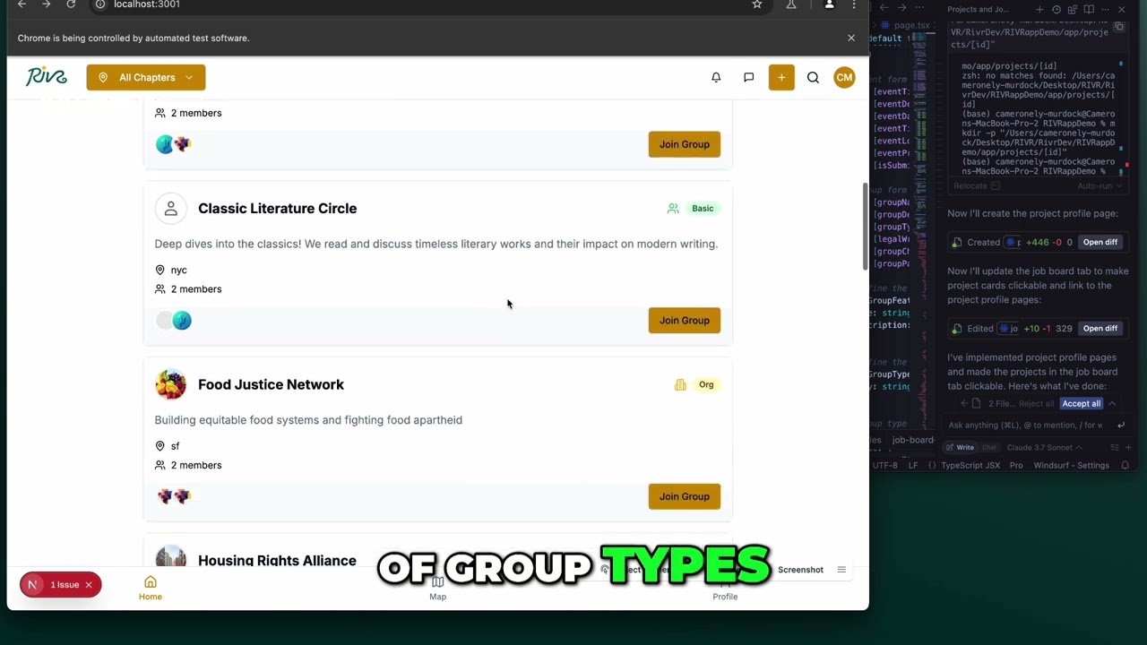Dismiss the 1 Issue error badge
1147x645 pixels.
point(89,585)
